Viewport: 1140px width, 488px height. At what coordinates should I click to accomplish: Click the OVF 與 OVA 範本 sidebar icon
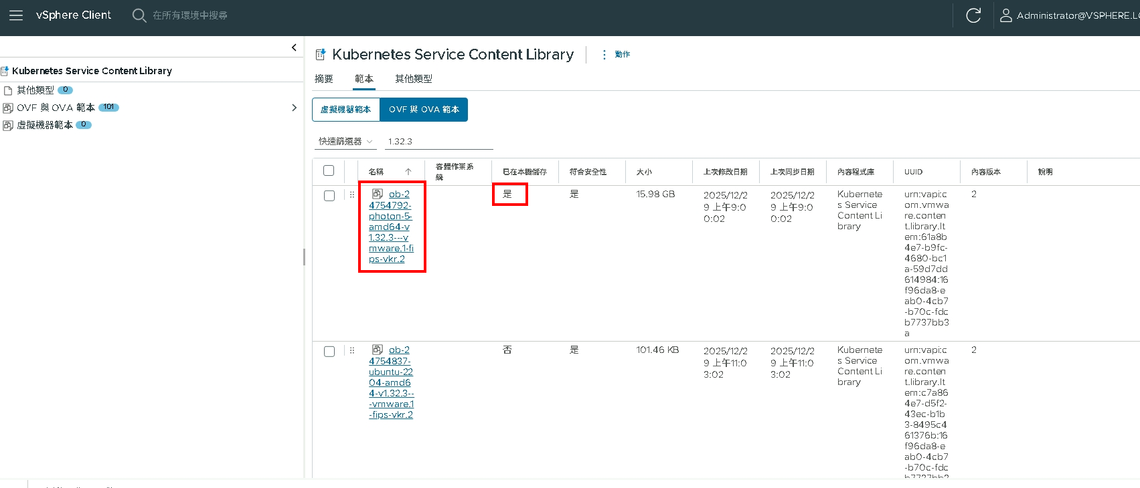point(8,108)
